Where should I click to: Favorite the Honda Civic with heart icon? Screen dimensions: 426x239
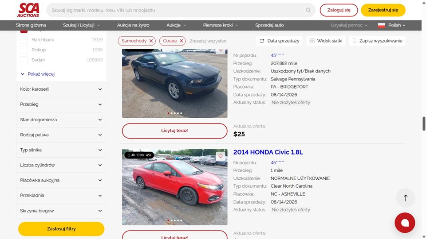click(x=221, y=156)
